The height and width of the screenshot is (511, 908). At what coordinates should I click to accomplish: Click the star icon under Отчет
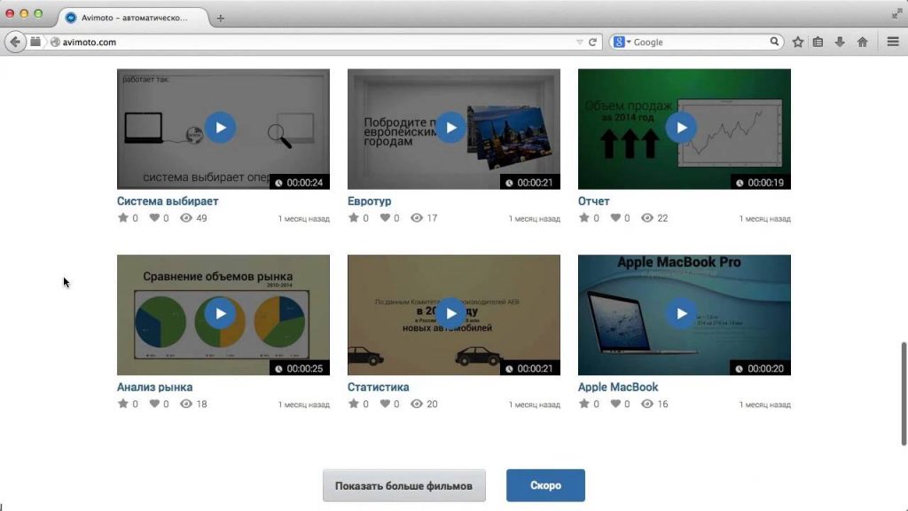pyautogui.click(x=583, y=218)
